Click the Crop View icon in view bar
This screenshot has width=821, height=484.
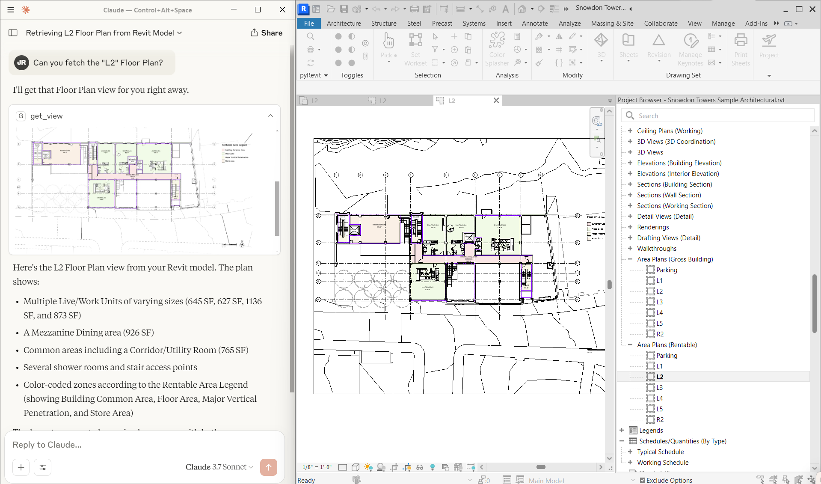click(x=394, y=467)
